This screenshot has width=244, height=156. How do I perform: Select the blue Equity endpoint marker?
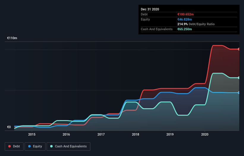coord(239,93)
